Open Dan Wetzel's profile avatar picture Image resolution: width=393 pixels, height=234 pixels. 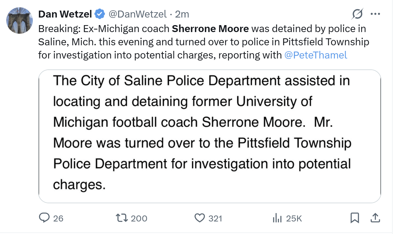tap(20, 20)
